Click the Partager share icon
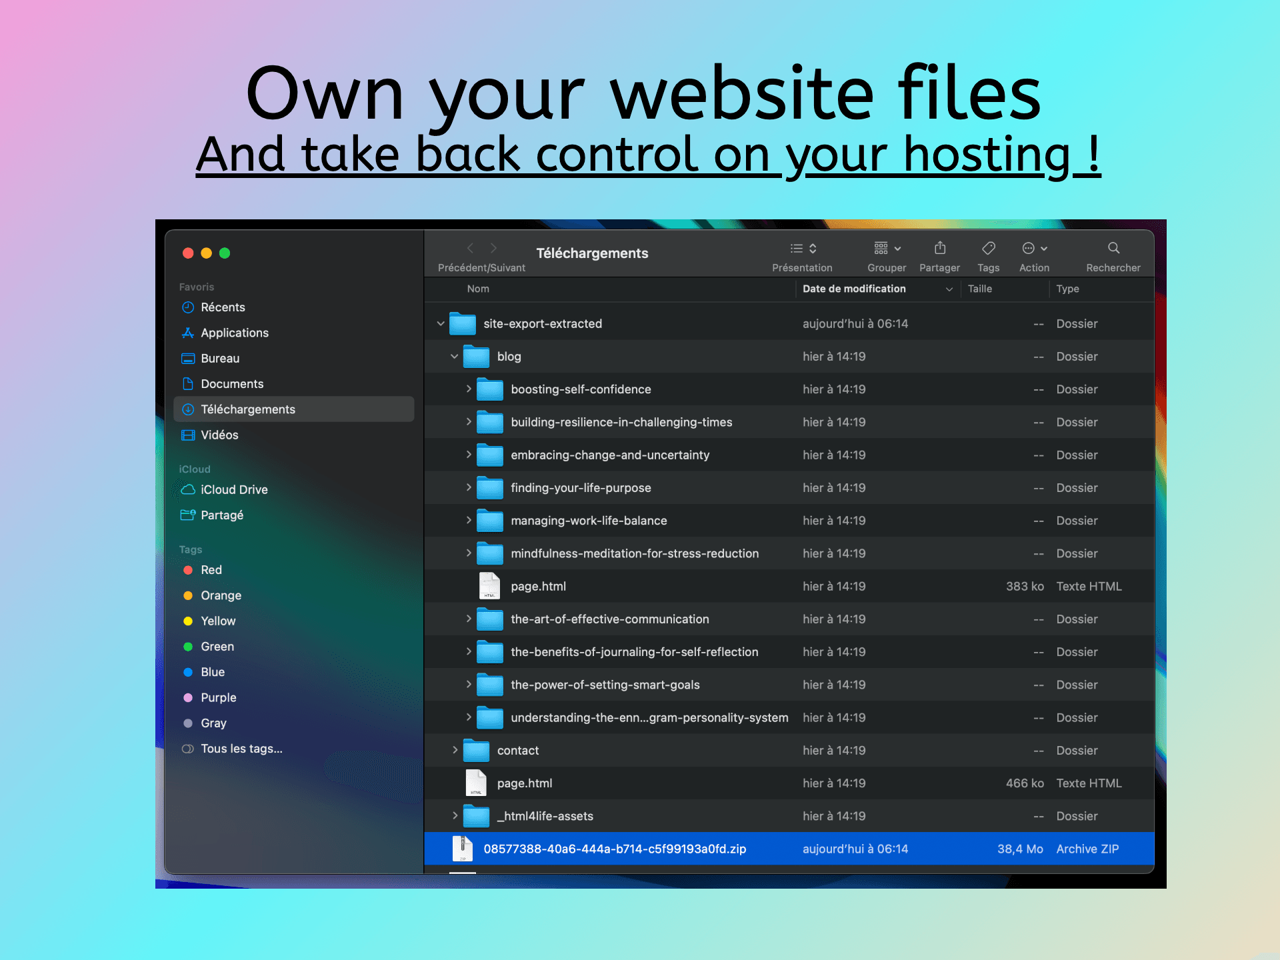Image resolution: width=1280 pixels, height=960 pixels. 939,248
